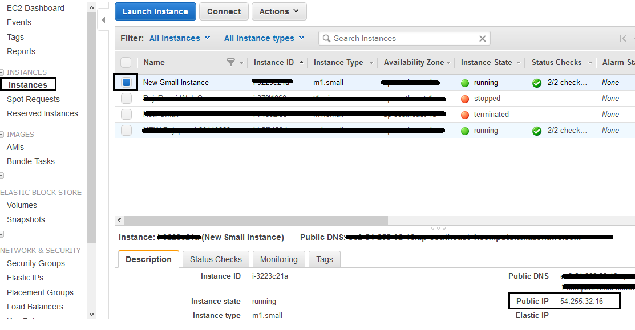The image size is (635, 330).
Task: Click the 2/2 checks green checkmark icon
Action: click(x=537, y=83)
